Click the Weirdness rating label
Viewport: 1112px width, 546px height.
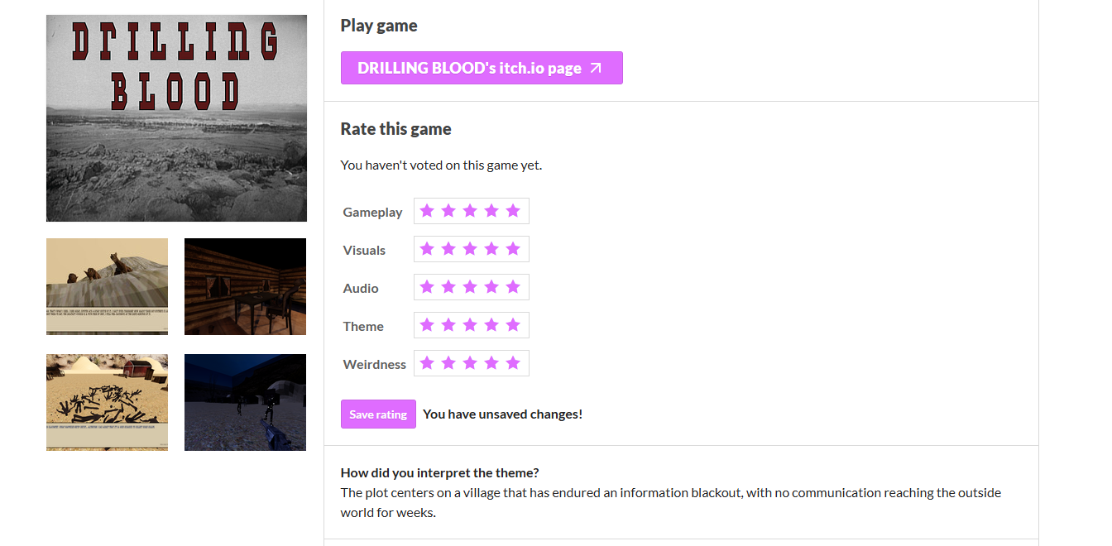tap(374, 365)
